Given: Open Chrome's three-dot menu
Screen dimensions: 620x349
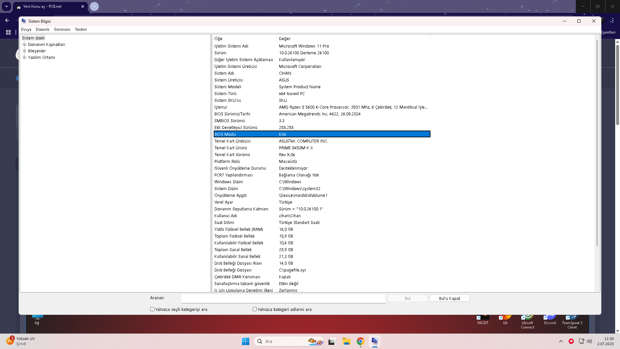Looking at the screenshot, I should pos(612,20).
